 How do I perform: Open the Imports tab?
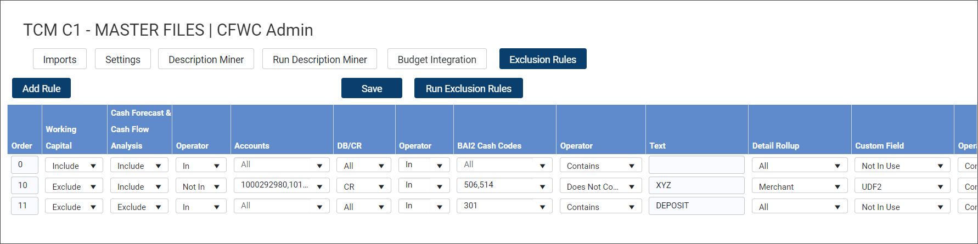click(60, 59)
